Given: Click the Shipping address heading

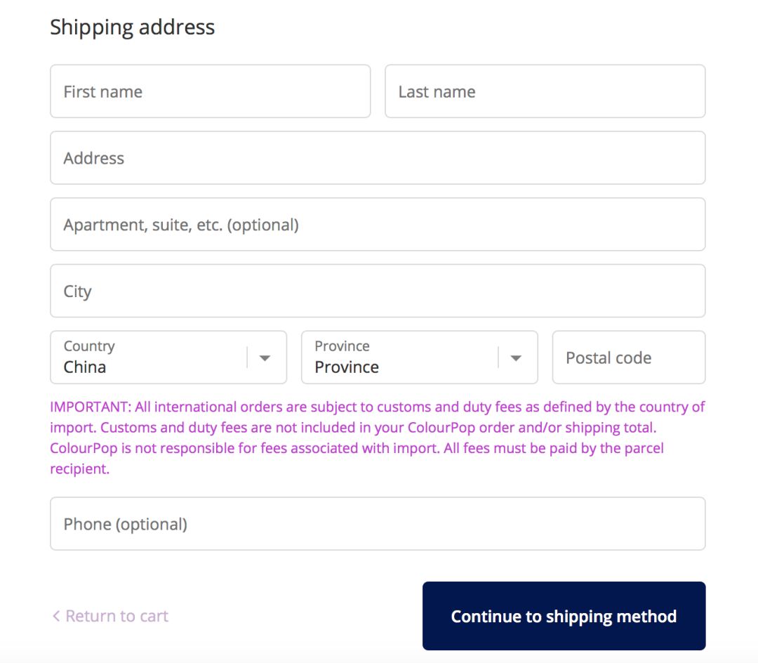Looking at the screenshot, I should point(132,27).
